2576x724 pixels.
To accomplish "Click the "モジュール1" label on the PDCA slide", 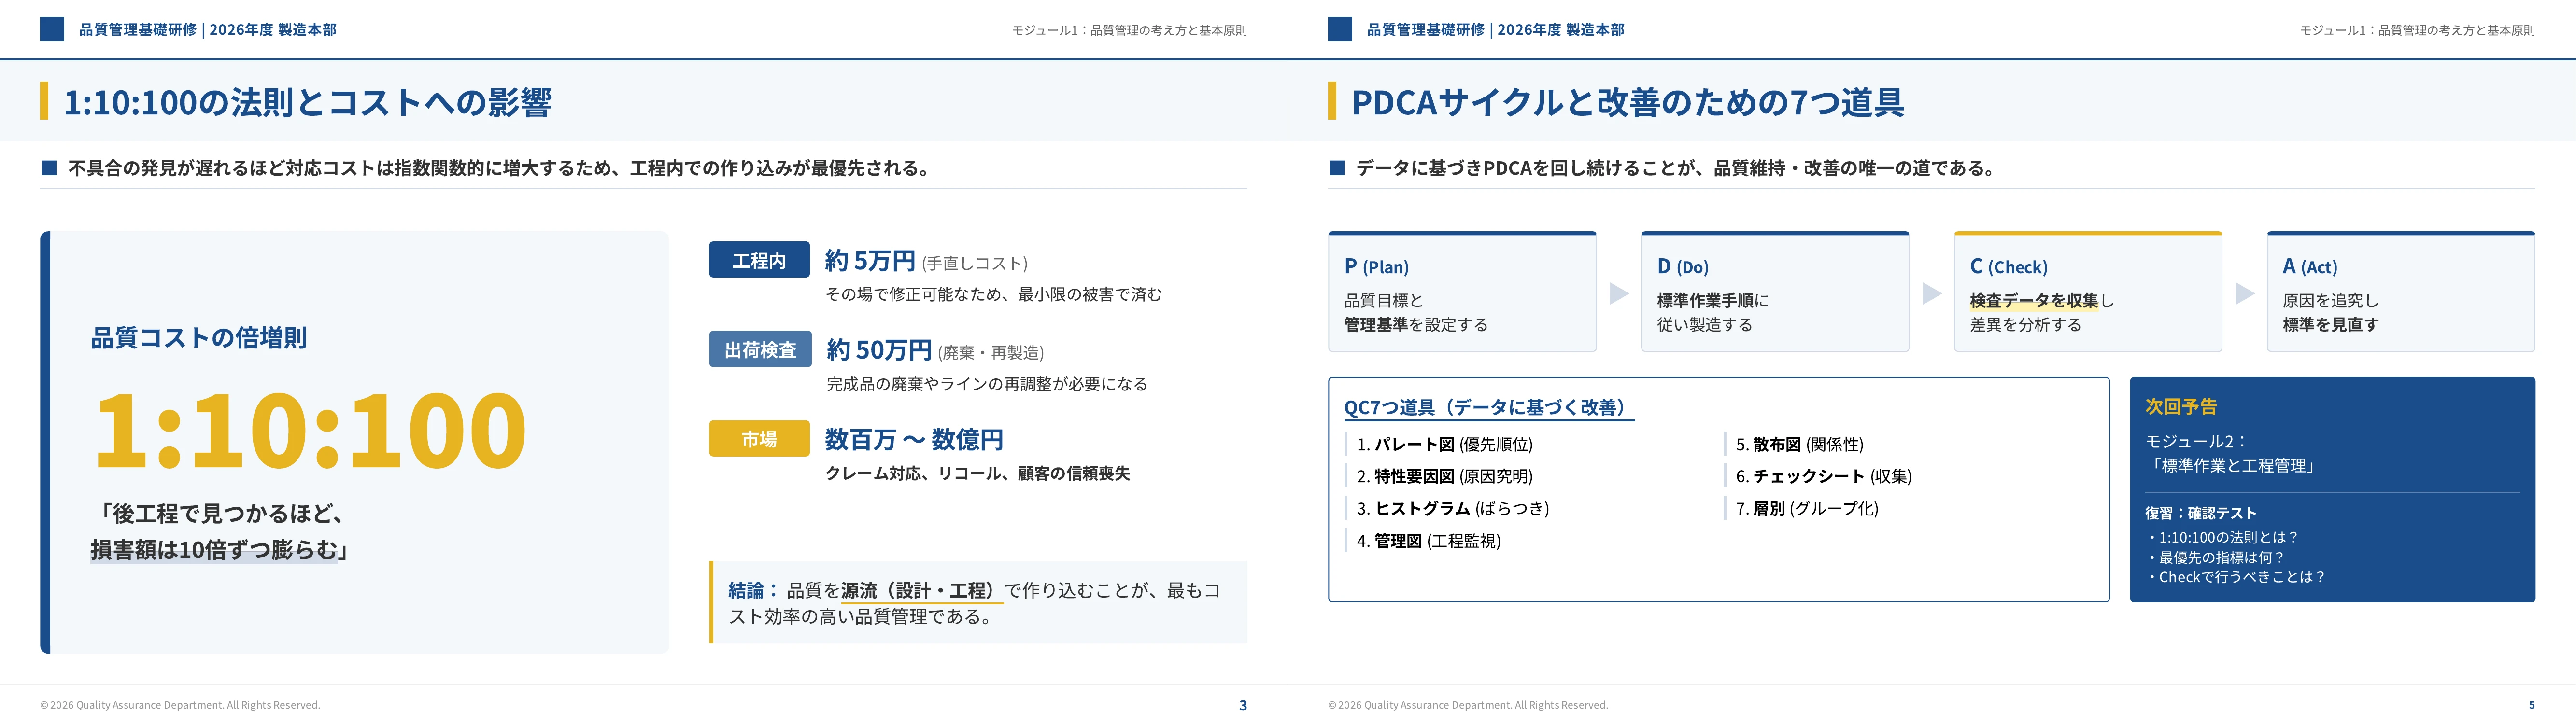I will (x=2417, y=30).
